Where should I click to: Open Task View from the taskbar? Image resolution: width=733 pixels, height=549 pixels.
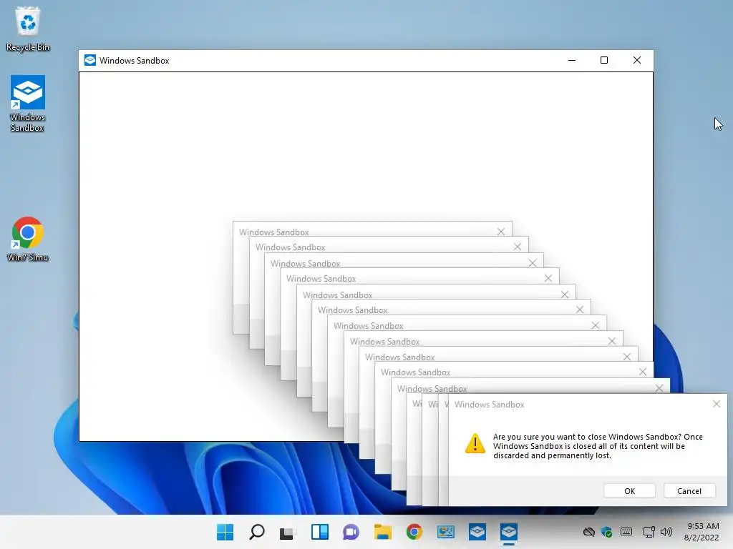pos(288,532)
